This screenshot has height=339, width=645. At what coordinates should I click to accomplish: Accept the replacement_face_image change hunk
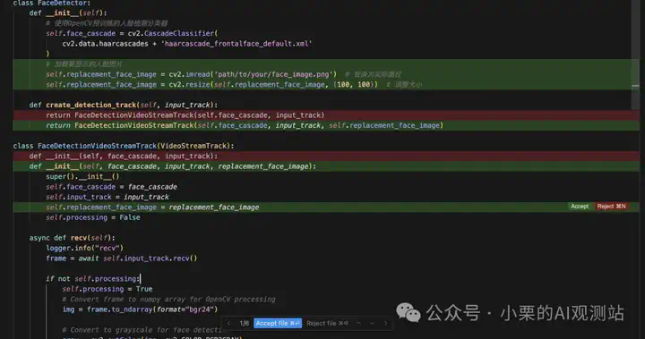coord(580,207)
